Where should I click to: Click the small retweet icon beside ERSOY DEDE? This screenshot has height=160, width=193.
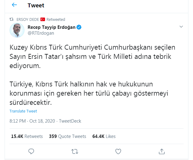pyautogui.click(x=12, y=19)
